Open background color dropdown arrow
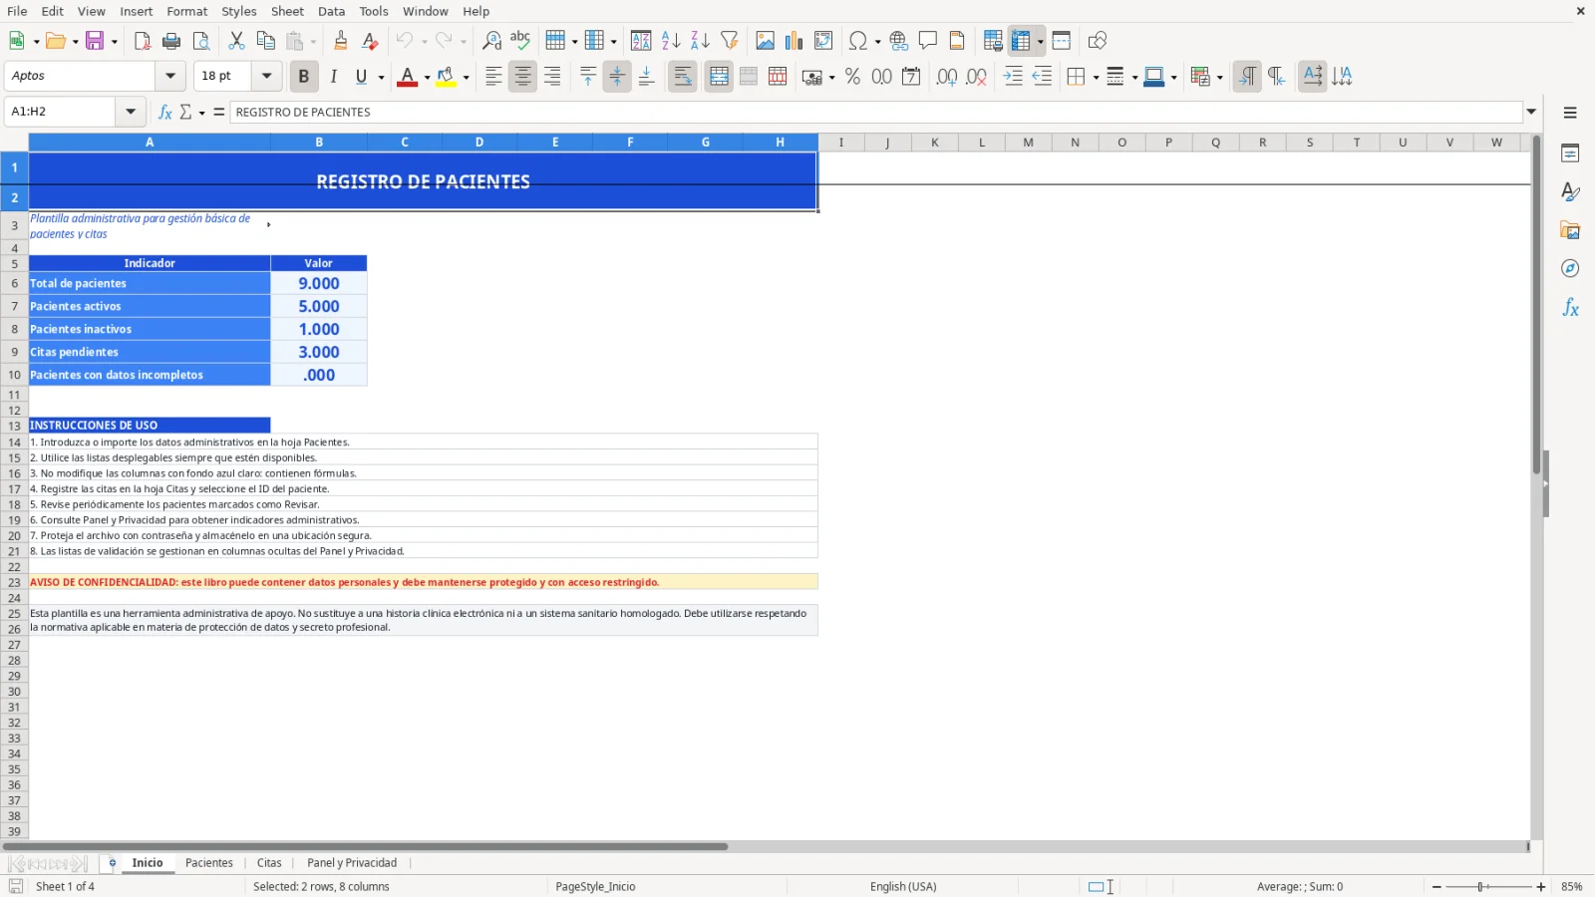Image resolution: width=1595 pixels, height=897 pixels. point(466,77)
